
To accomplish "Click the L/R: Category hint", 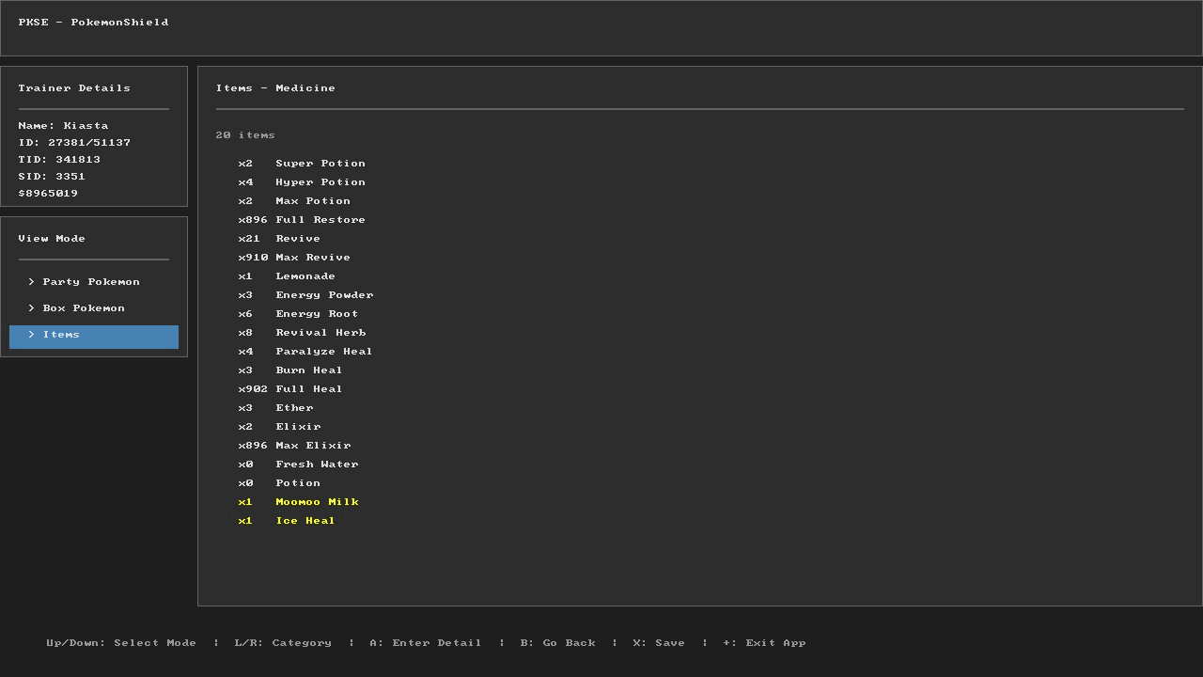I will 283,643.
